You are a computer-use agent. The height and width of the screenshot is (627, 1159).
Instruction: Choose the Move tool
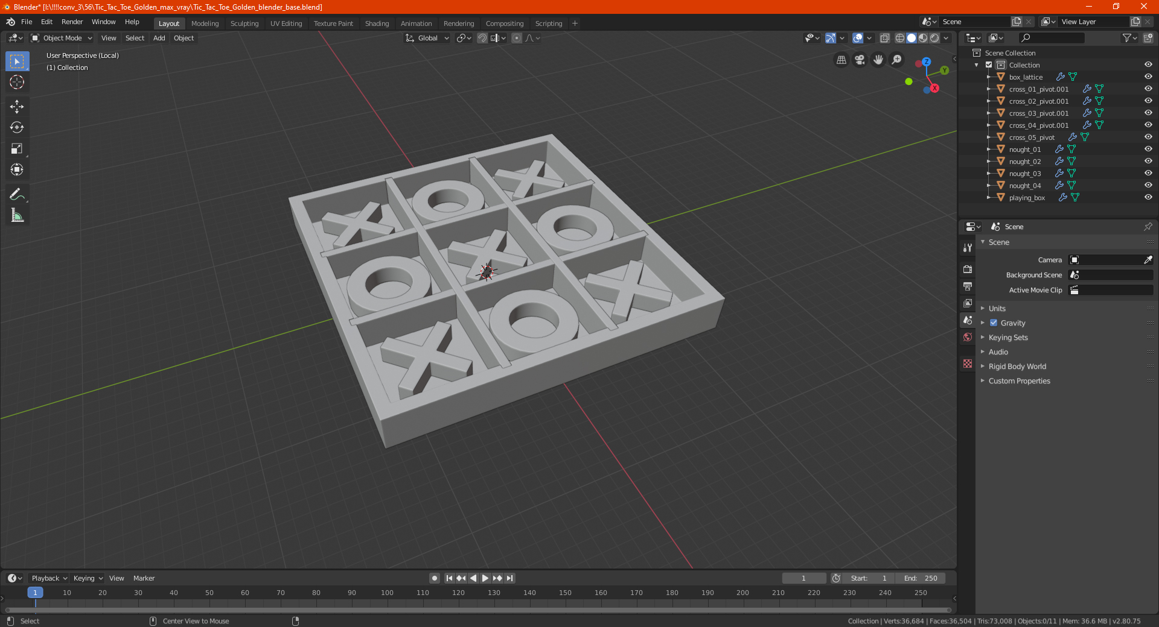(17, 107)
